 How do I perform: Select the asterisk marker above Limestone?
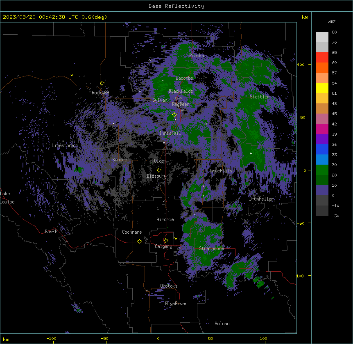[x=63, y=141]
